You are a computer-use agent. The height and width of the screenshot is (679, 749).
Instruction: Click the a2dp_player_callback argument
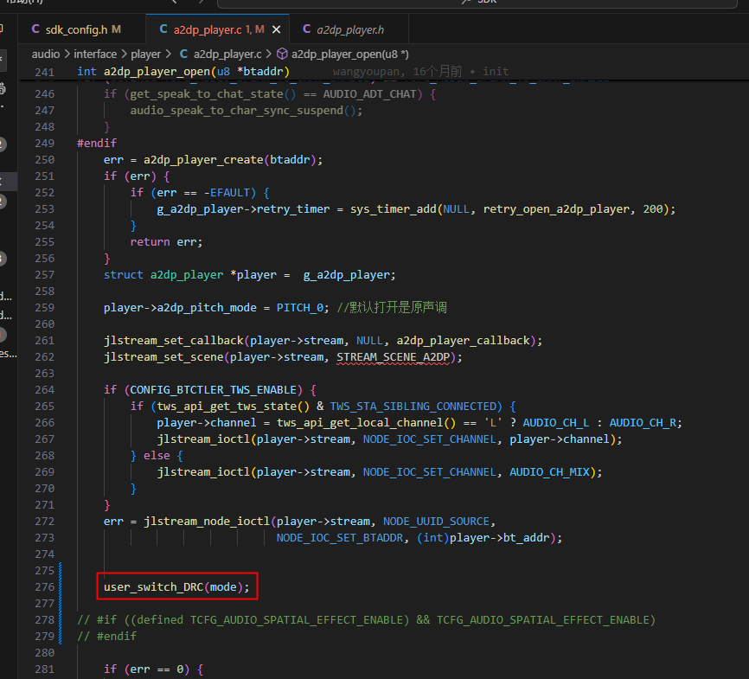(463, 341)
